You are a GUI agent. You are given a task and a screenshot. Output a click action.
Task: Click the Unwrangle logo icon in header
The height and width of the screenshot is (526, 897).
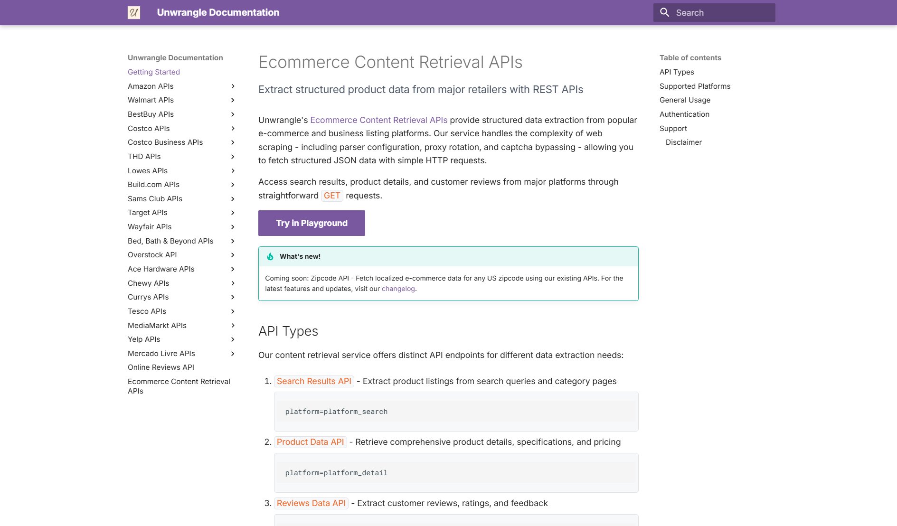tap(134, 12)
